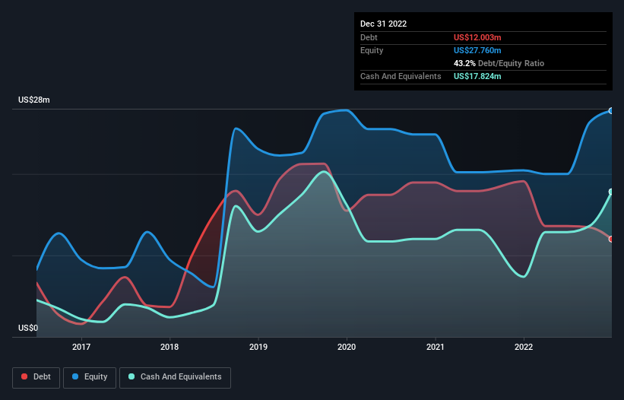
Task: Click the Dec 31 2022 tooltip date
Action: point(383,24)
